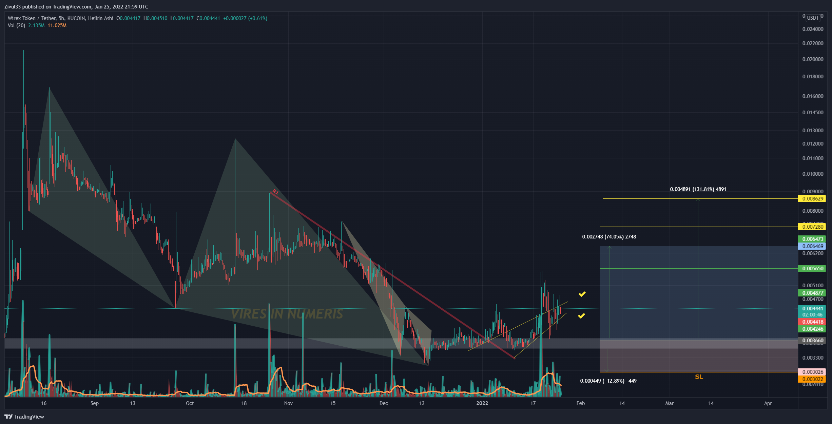Click the Apr label on time axis

coord(768,403)
